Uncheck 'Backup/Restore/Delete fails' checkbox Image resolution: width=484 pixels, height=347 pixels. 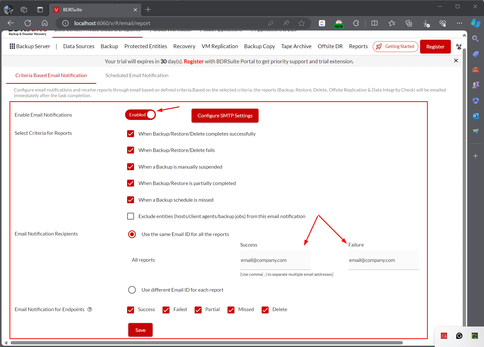coord(130,150)
